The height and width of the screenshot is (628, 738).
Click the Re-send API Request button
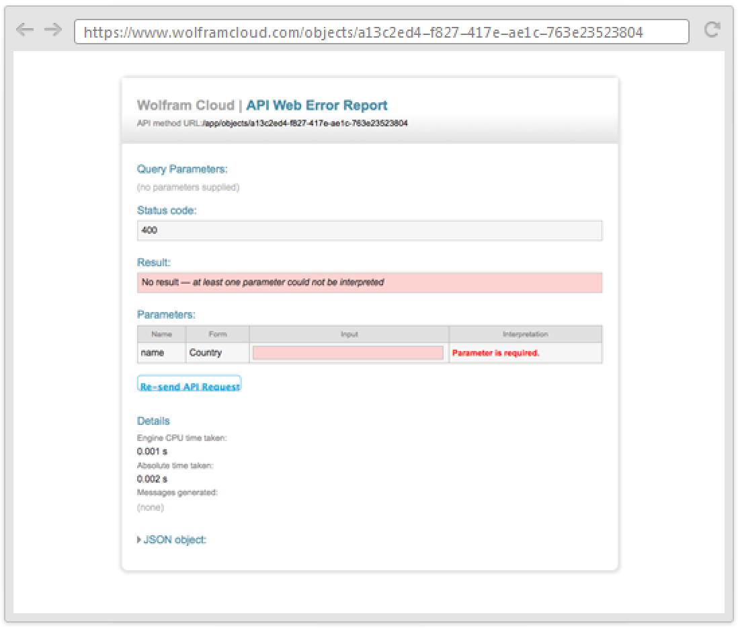(x=189, y=385)
